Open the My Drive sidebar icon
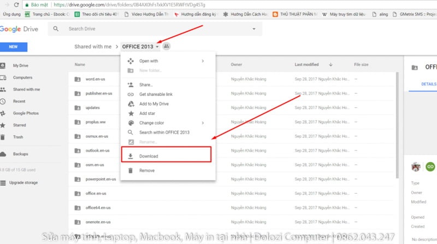The image size is (437, 244). [x=3, y=66]
